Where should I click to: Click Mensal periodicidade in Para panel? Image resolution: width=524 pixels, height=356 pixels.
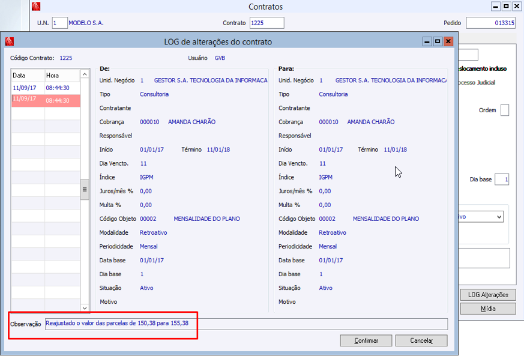[328, 246]
